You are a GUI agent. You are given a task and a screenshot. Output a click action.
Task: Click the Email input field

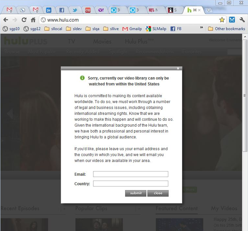[x=131, y=174]
